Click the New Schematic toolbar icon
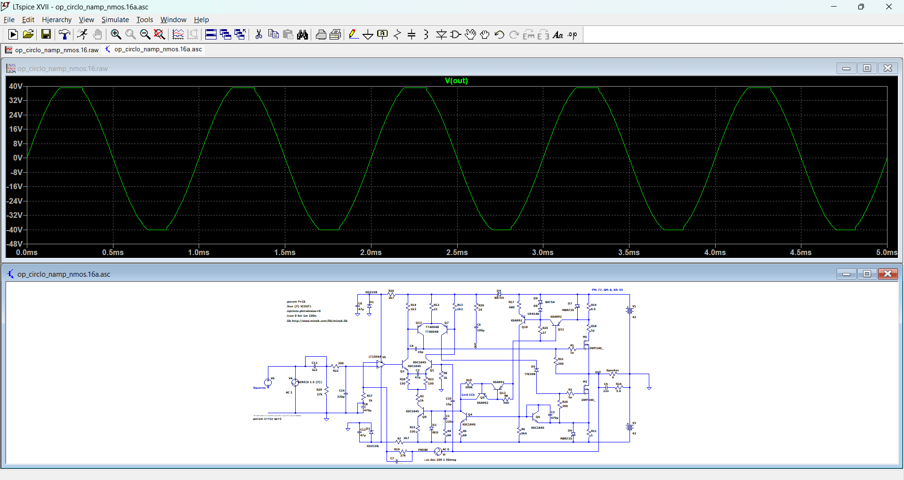The image size is (904, 480). click(x=13, y=34)
